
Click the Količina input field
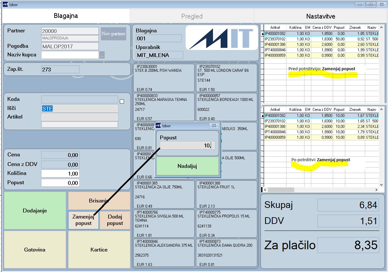(x=60, y=174)
